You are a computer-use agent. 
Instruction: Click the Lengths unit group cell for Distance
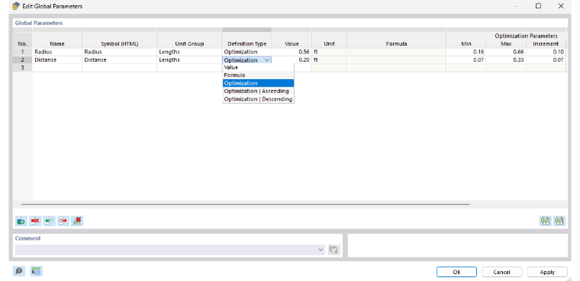(x=189, y=59)
